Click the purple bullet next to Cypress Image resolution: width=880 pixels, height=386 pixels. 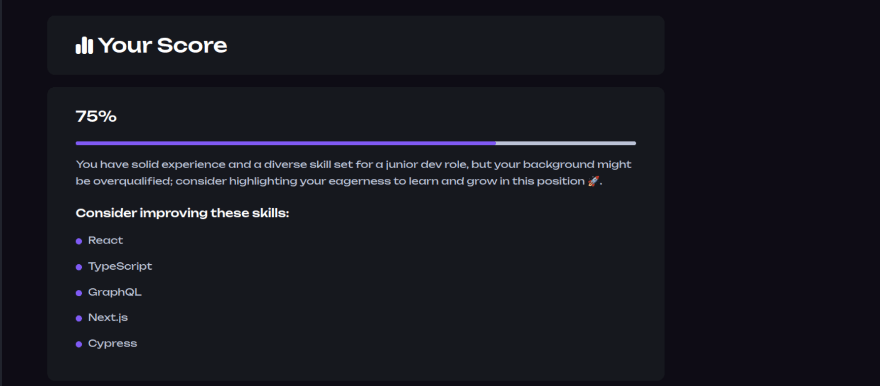point(78,344)
